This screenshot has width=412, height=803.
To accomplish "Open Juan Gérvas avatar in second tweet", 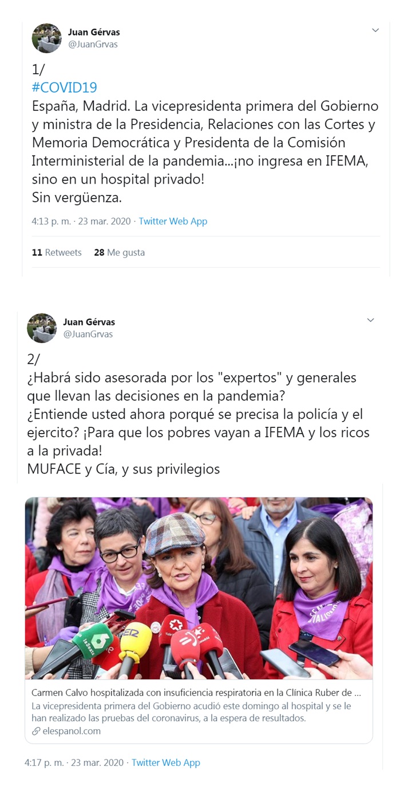I will [x=42, y=328].
